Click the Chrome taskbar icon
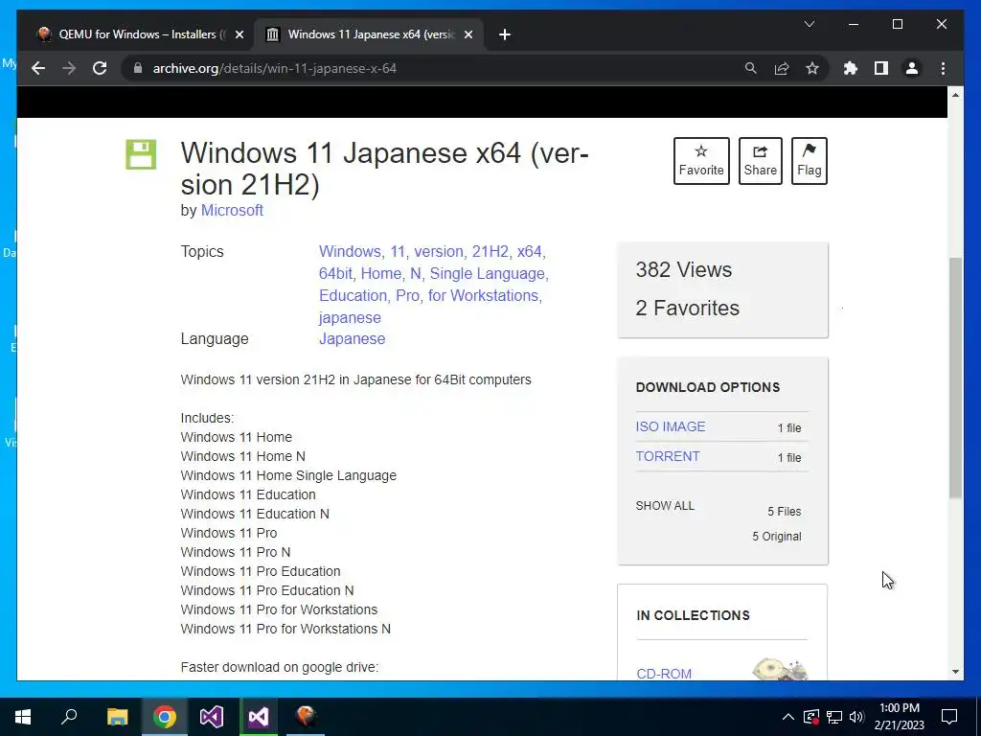Image resolution: width=981 pixels, height=736 pixels. (x=165, y=717)
